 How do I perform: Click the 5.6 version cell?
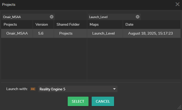41,34
